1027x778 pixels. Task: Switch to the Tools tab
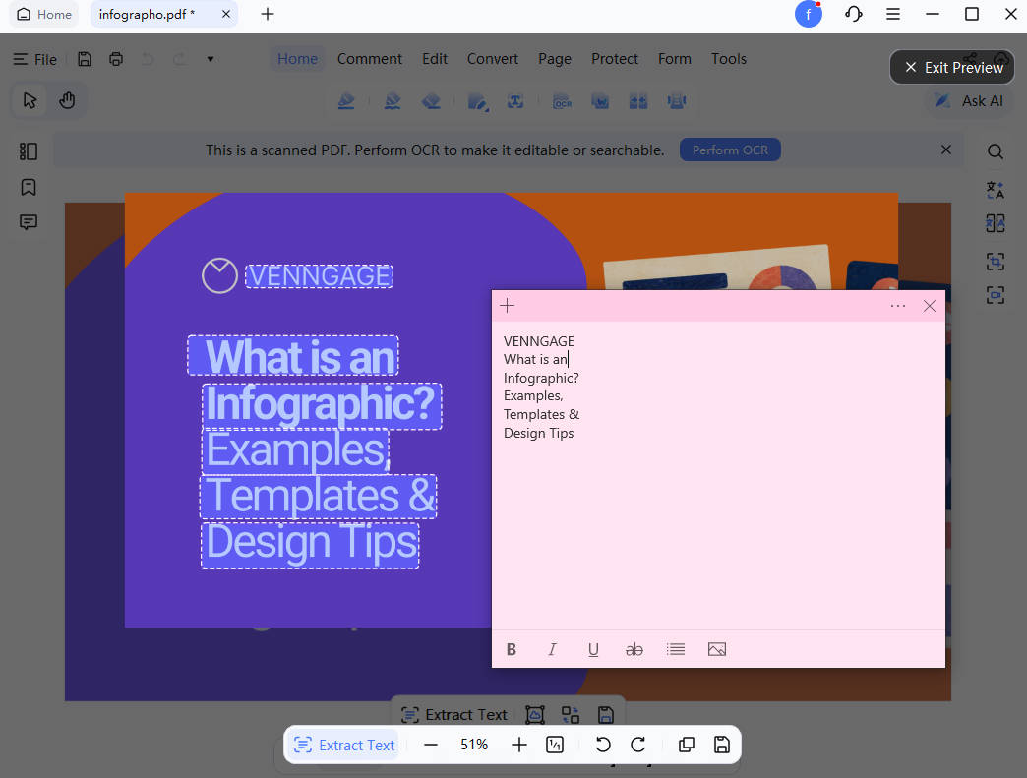[728, 59]
